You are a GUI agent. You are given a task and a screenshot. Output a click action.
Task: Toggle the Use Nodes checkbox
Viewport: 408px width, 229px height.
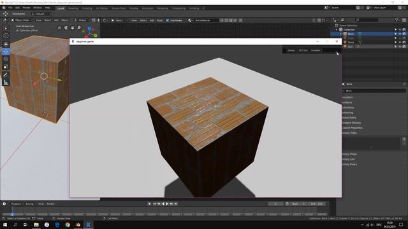167,20
